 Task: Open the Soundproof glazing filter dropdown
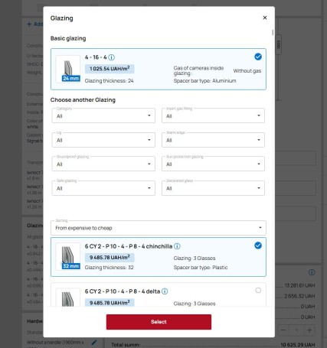pyautogui.click(x=103, y=164)
